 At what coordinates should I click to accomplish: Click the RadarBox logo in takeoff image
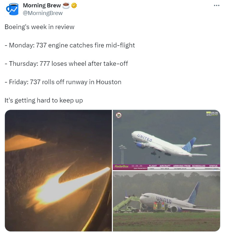[121, 166]
